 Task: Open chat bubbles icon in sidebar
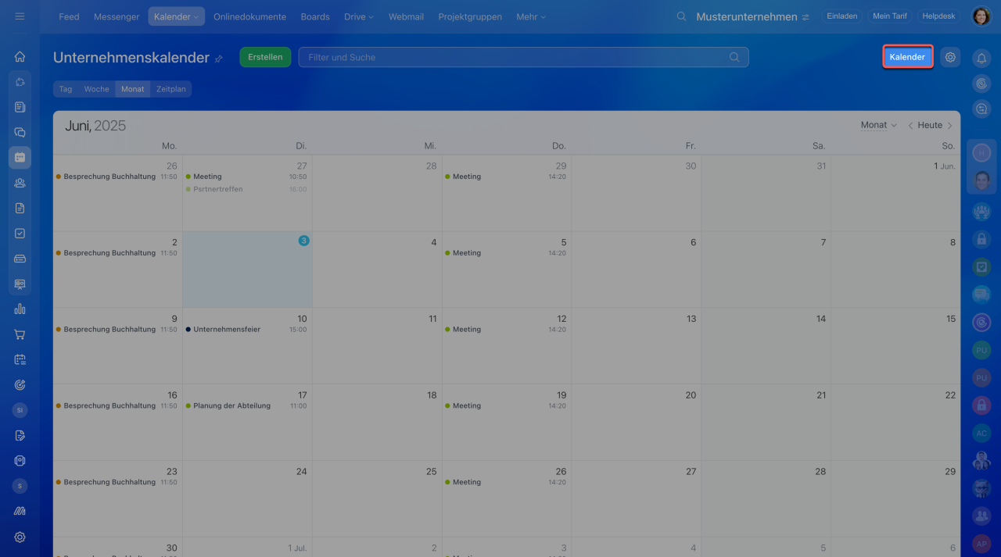click(20, 132)
